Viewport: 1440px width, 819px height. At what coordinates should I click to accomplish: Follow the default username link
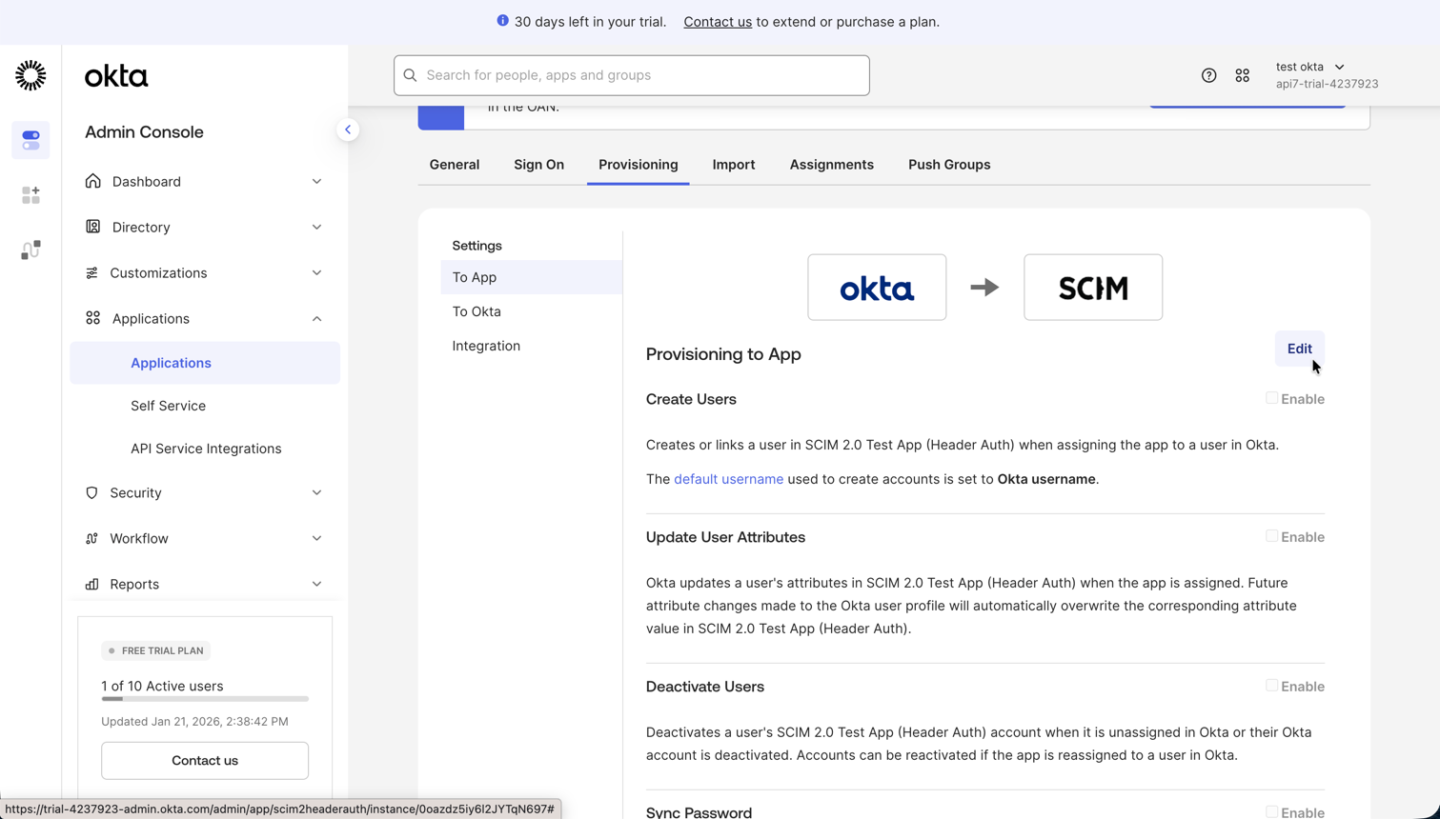tap(728, 479)
